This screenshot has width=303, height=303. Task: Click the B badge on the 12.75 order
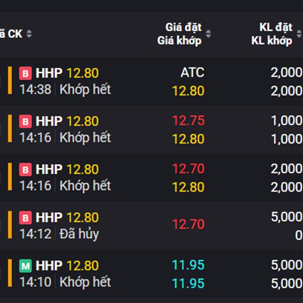click(25, 122)
